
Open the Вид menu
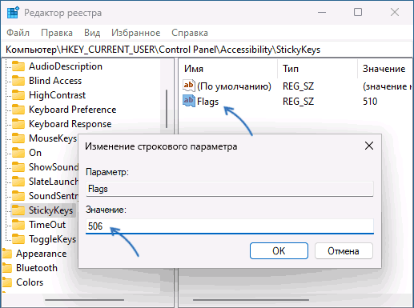(x=92, y=33)
